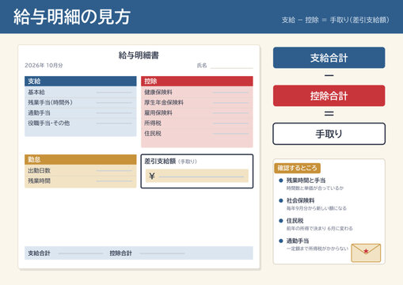
Task: Click the minus sign between total boxes
Action: 329,76
